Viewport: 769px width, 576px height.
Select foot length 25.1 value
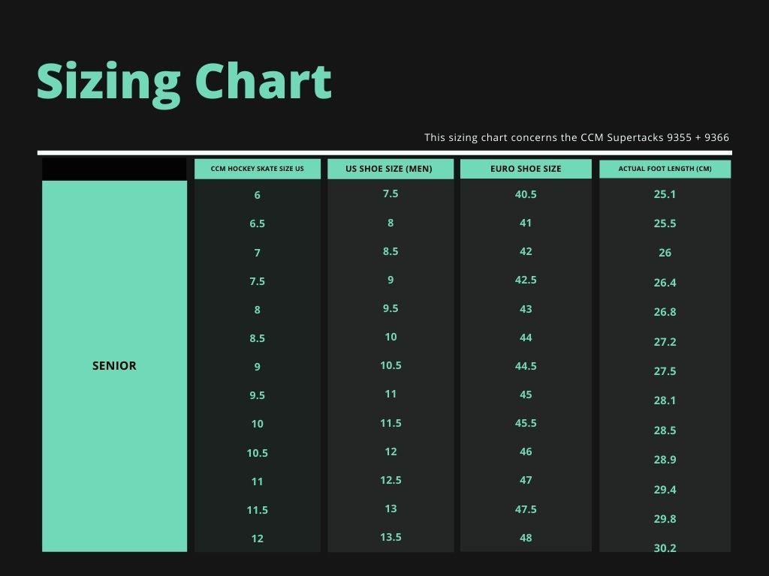[x=665, y=194]
